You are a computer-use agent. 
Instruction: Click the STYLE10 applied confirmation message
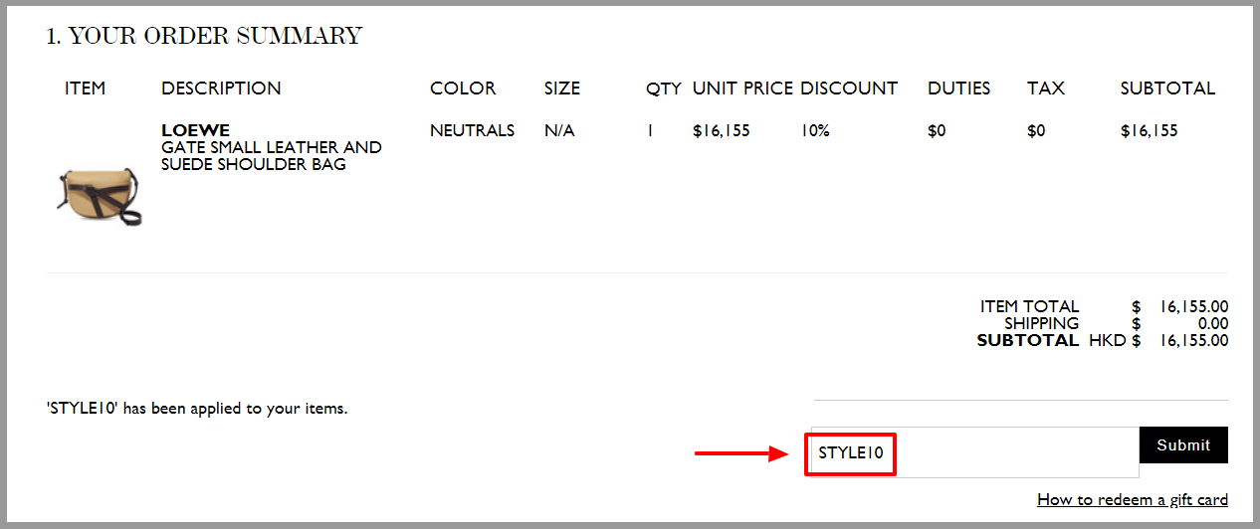tap(197, 408)
